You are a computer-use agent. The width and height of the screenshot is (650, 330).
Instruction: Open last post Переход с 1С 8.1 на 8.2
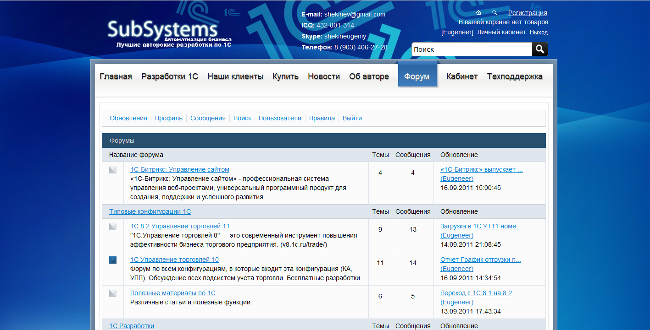(476, 293)
